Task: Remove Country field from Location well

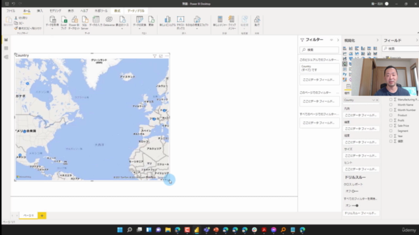Action: coord(377,100)
